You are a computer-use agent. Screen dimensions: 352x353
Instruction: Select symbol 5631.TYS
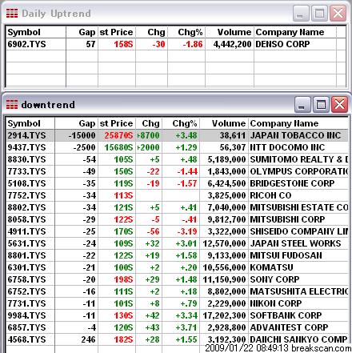(26, 243)
